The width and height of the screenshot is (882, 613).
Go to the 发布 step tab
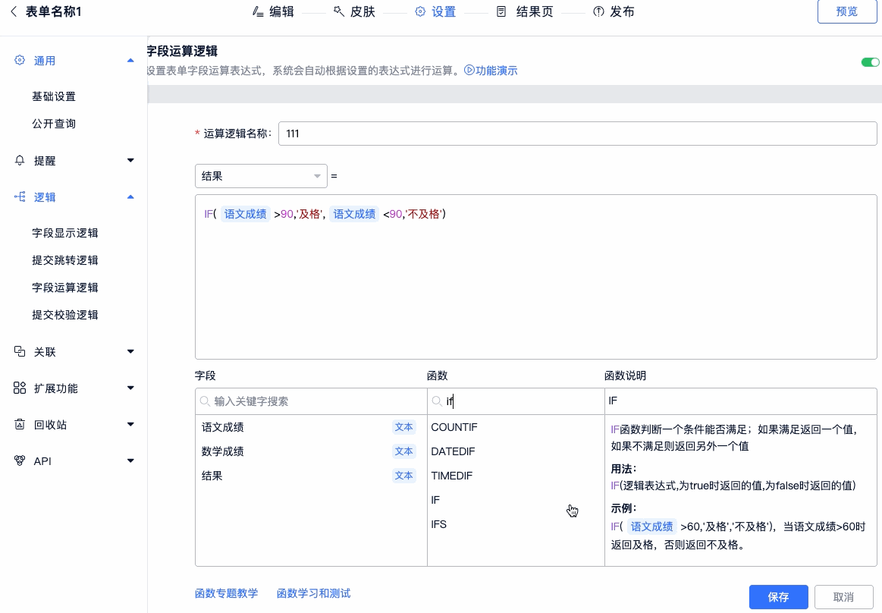614,12
